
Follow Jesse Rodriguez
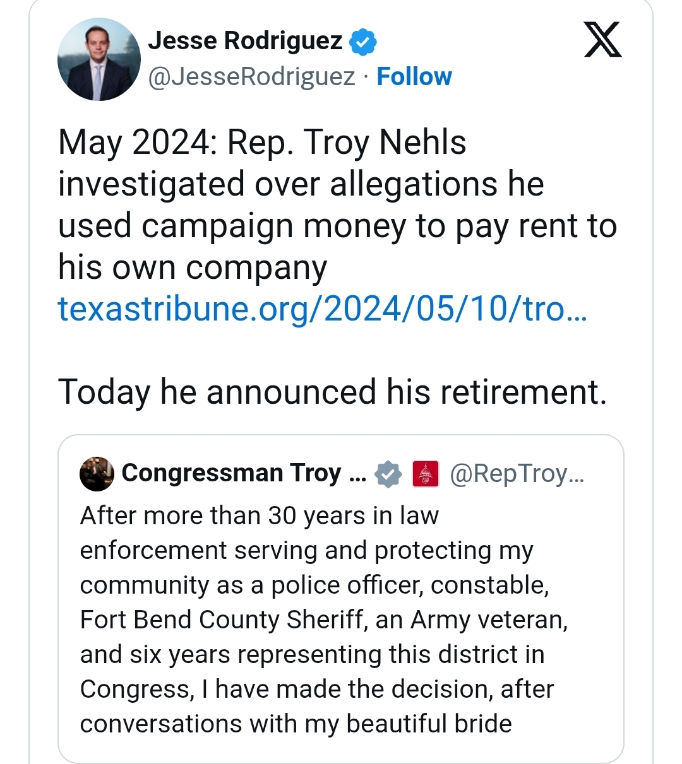pos(414,77)
